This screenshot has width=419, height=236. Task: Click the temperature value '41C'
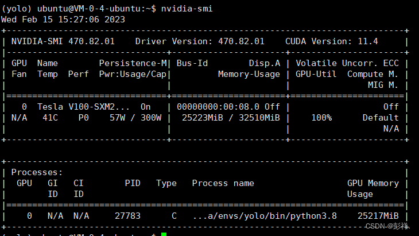pyautogui.click(x=51, y=118)
